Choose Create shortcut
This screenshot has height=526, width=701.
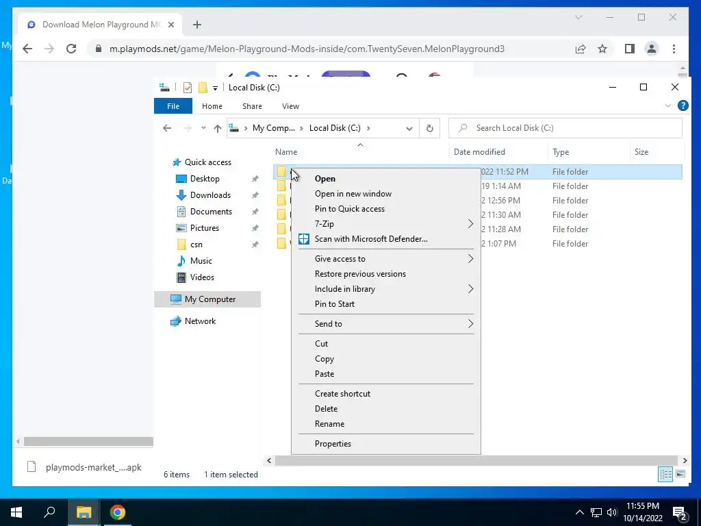pos(342,394)
